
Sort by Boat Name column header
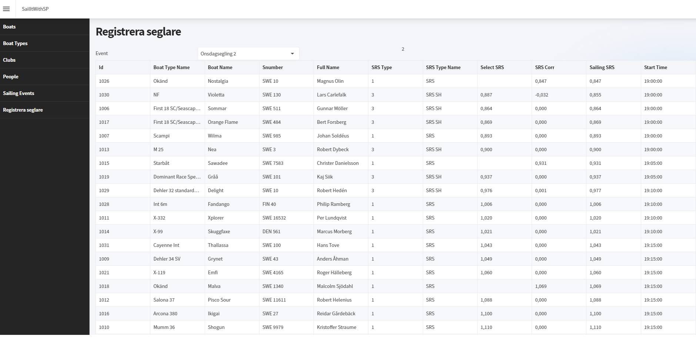click(x=232, y=67)
